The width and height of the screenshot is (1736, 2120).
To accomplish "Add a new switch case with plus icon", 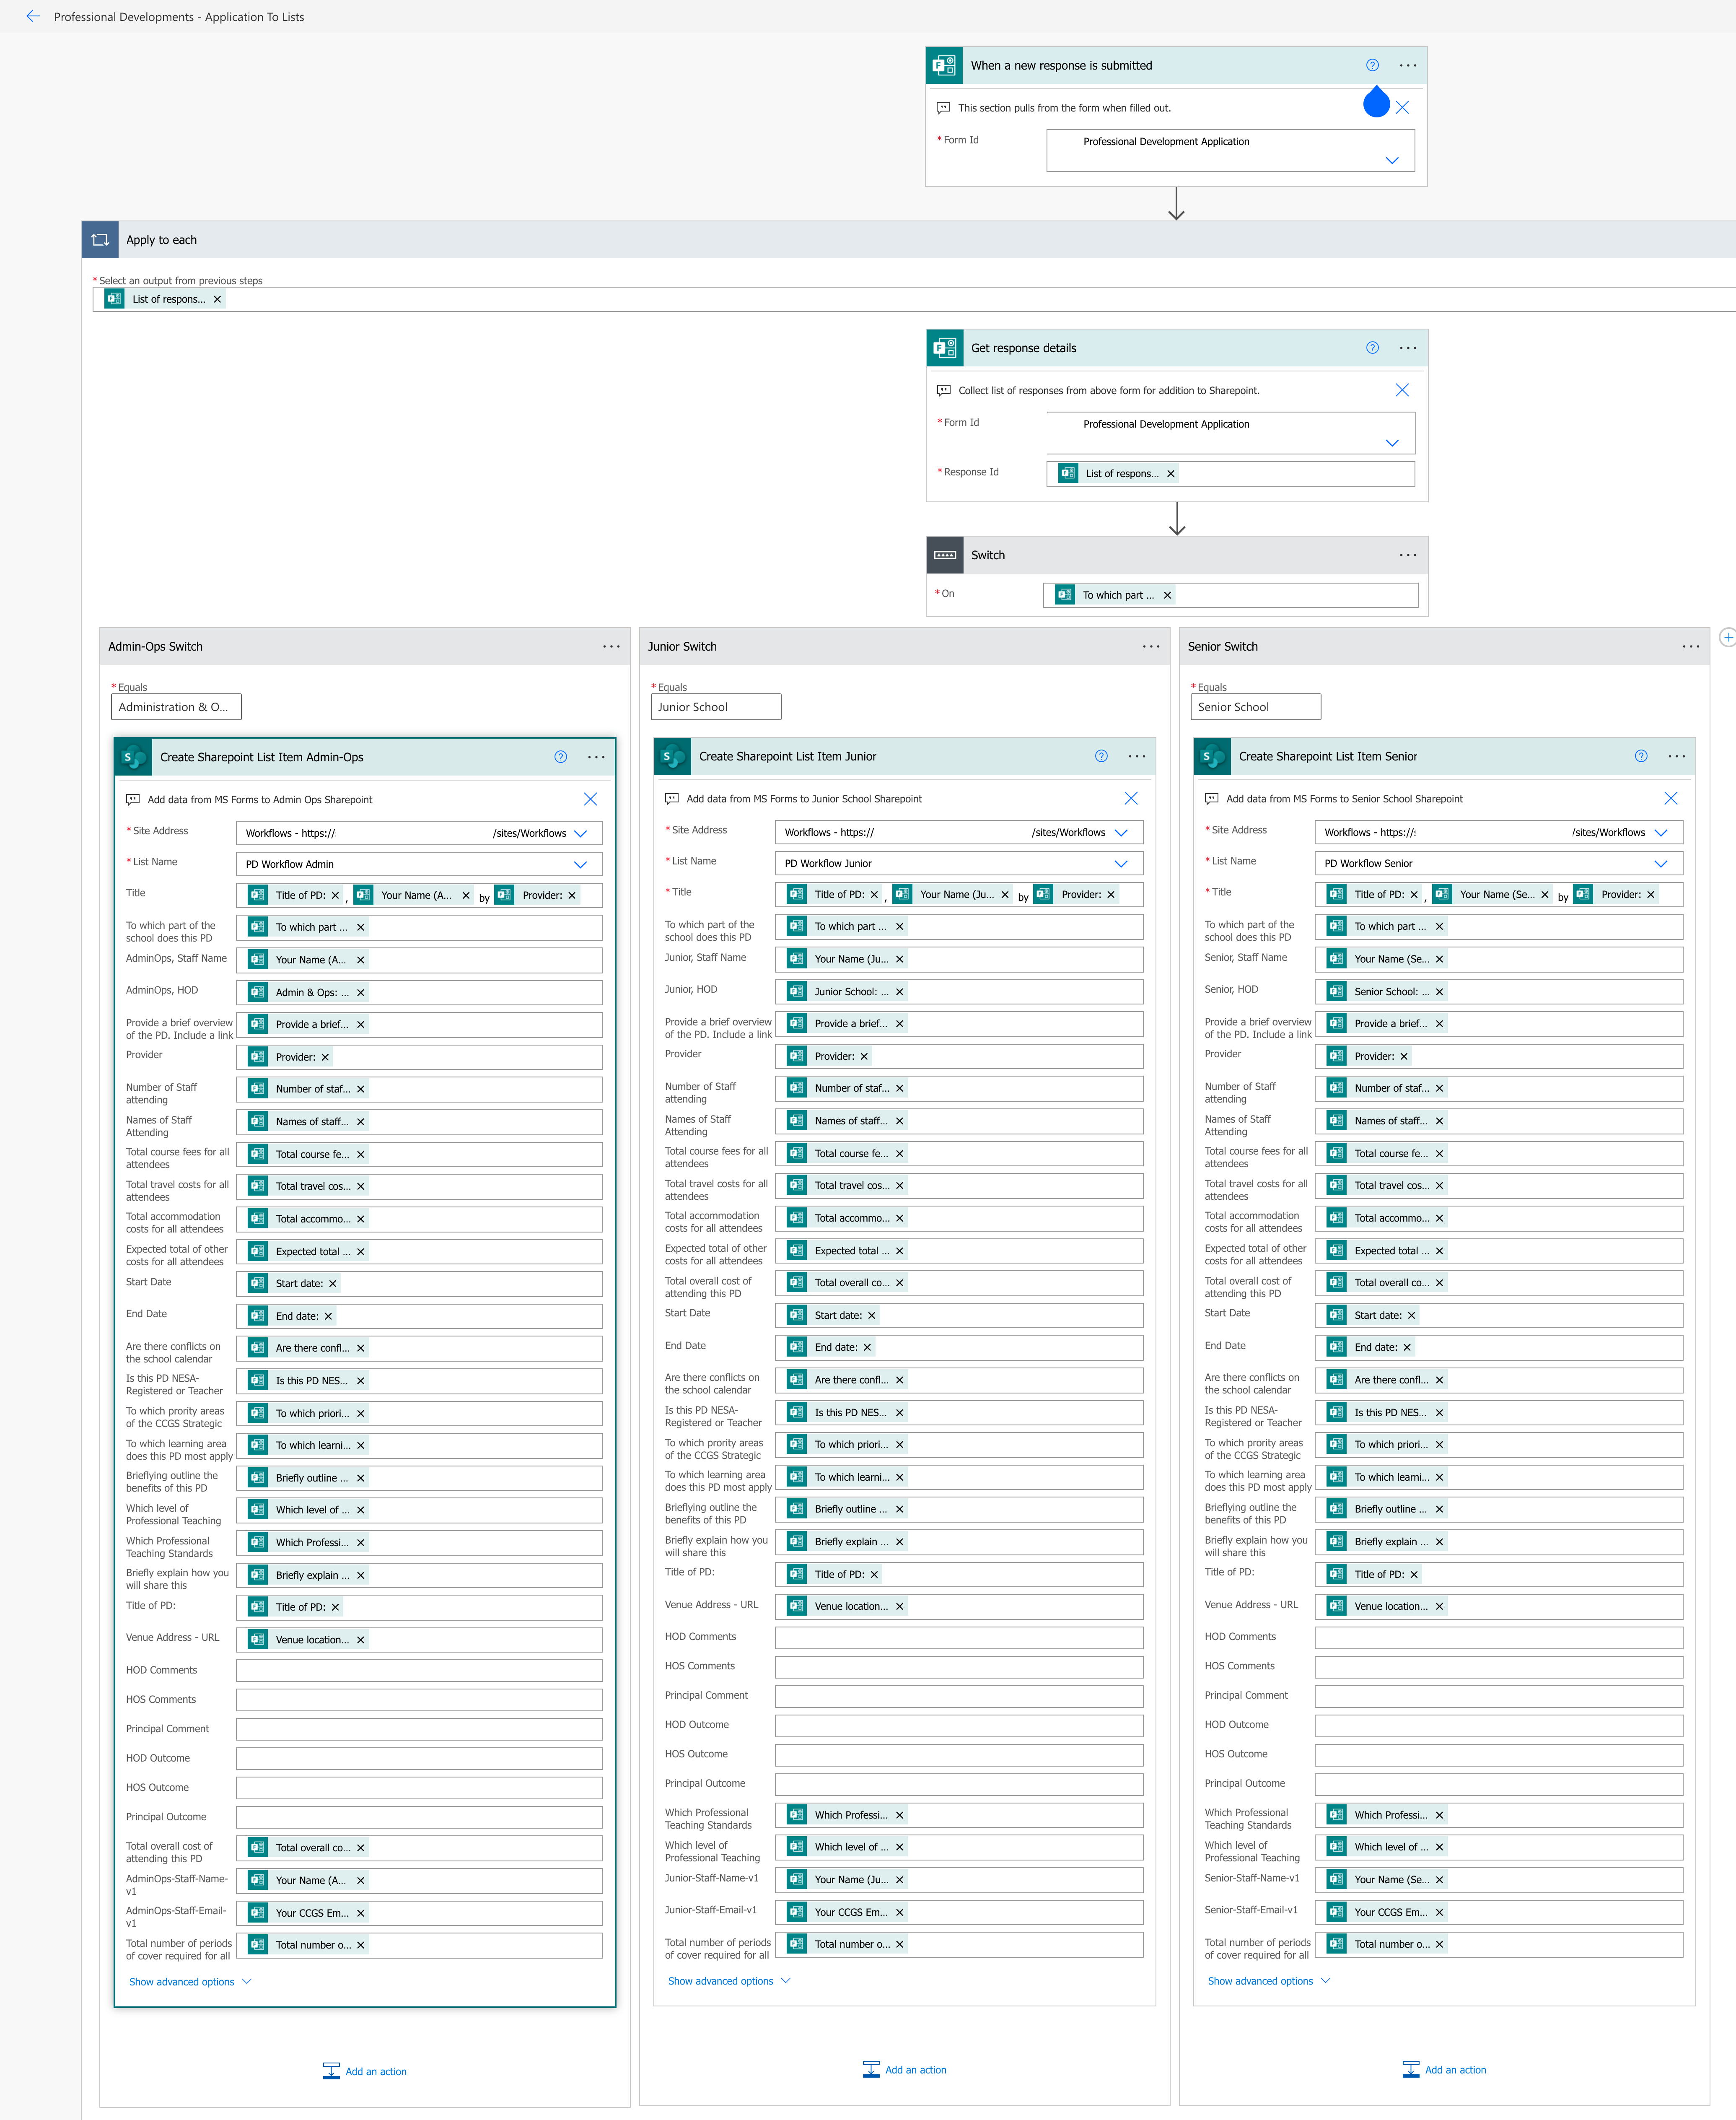I will click(1727, 637).
